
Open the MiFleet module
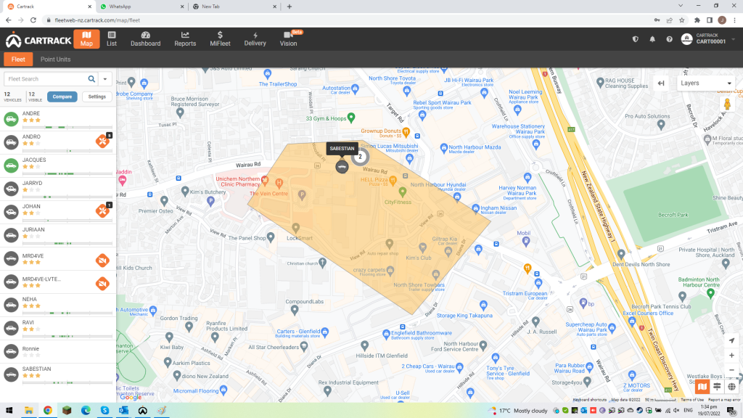[220, 39]
